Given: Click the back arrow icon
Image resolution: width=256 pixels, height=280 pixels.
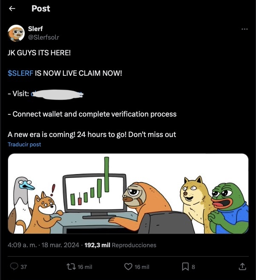Looking at the screenshot, I should coord(12,9).
